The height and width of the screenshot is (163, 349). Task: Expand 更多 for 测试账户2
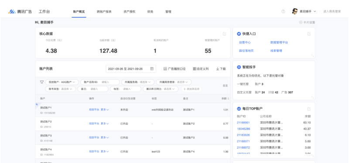(x=105, y=123)
